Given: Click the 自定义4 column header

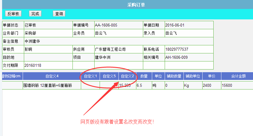Looking at the screenshot, I should click(x=52, y=76).
